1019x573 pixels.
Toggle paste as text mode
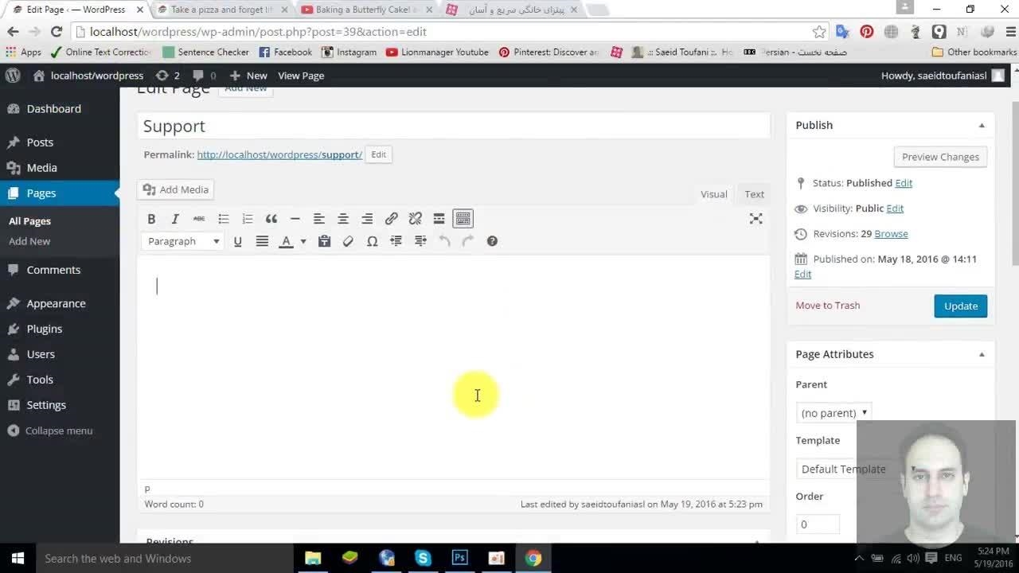pos(324,241)
